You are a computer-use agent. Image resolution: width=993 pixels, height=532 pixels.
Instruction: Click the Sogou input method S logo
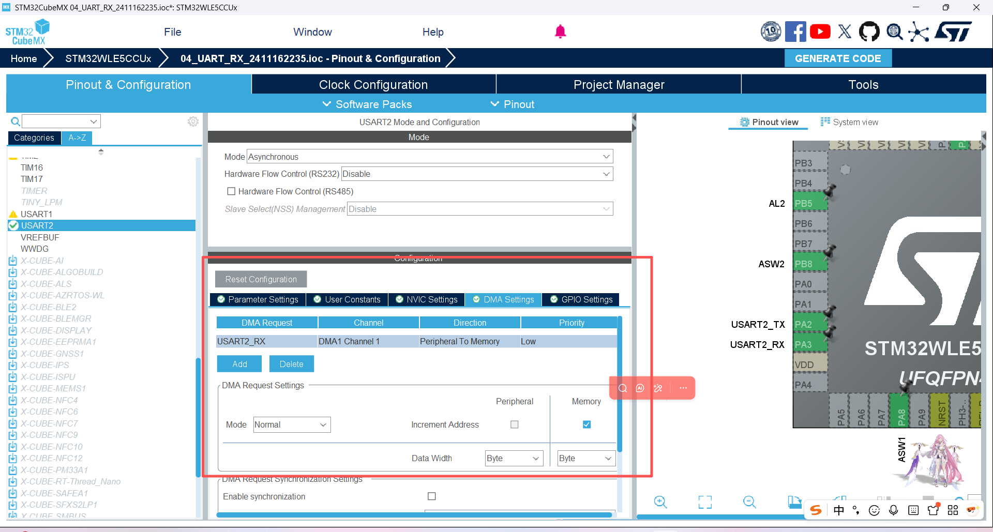tap(816, 510)
